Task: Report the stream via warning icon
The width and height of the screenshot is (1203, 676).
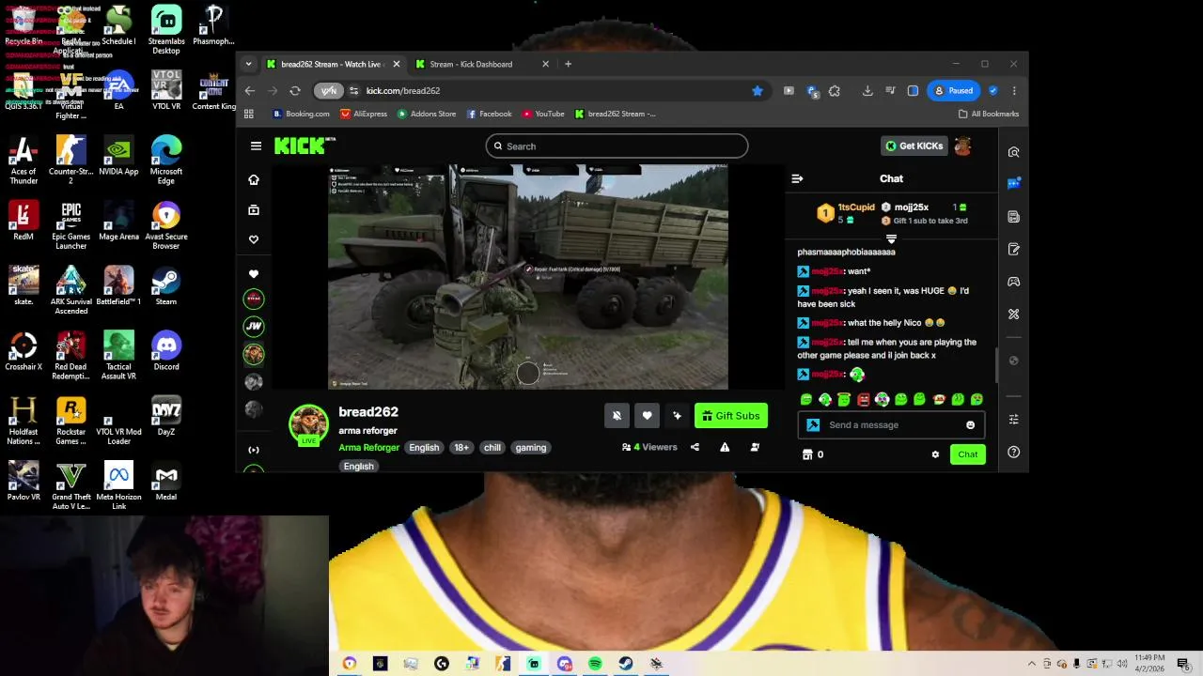Action: click(725, 447)
